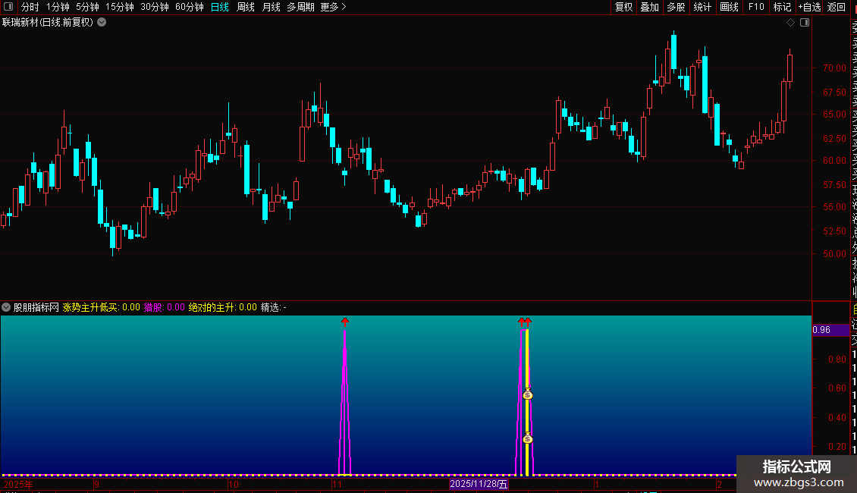
Task: Click the 联瑞新材(日线.前复权) chart title
Action: click(48, 23)
